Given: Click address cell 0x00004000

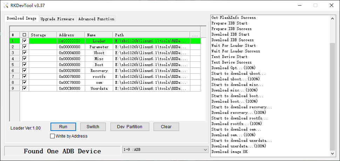Looking at the screenshot, I should (x=71, y=53).
